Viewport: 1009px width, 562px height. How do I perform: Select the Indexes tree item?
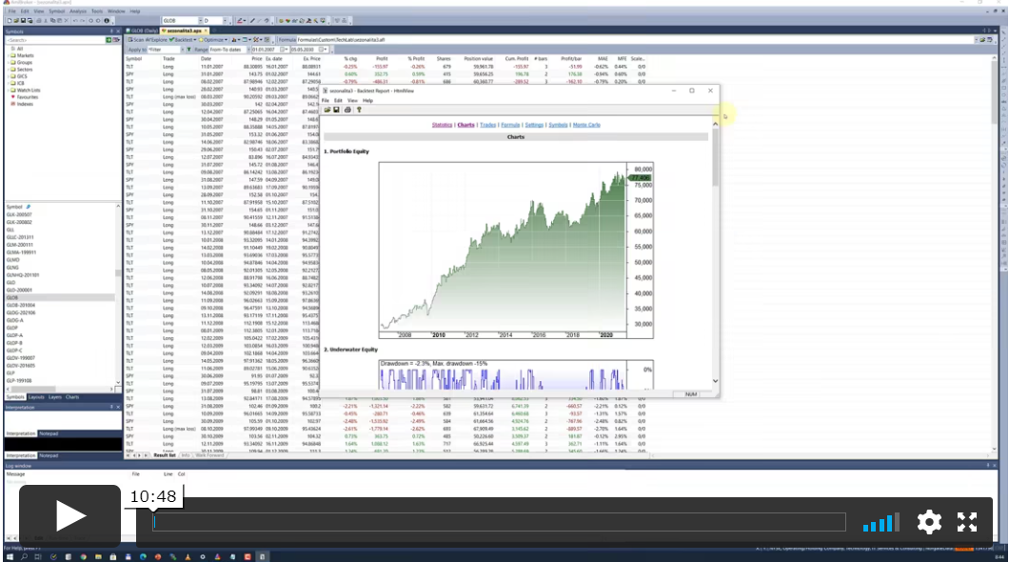pyautogui.click(x=25, y=104)
